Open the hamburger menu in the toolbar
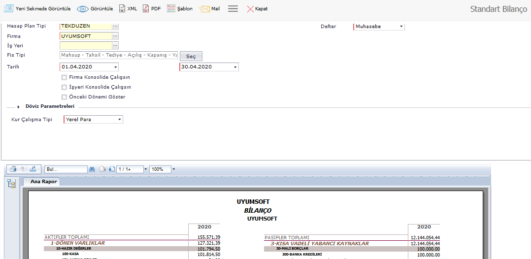Viewport: 531px width, 259px height. 233,9
